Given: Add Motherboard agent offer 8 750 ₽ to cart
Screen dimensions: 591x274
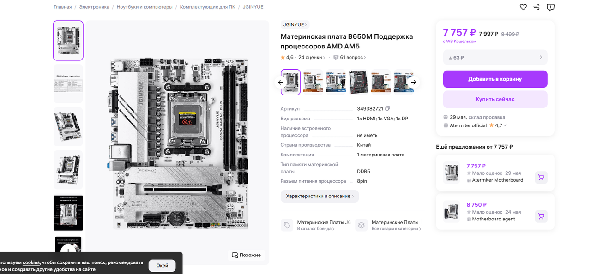Looking at the screenshot, I should point(541,216).
